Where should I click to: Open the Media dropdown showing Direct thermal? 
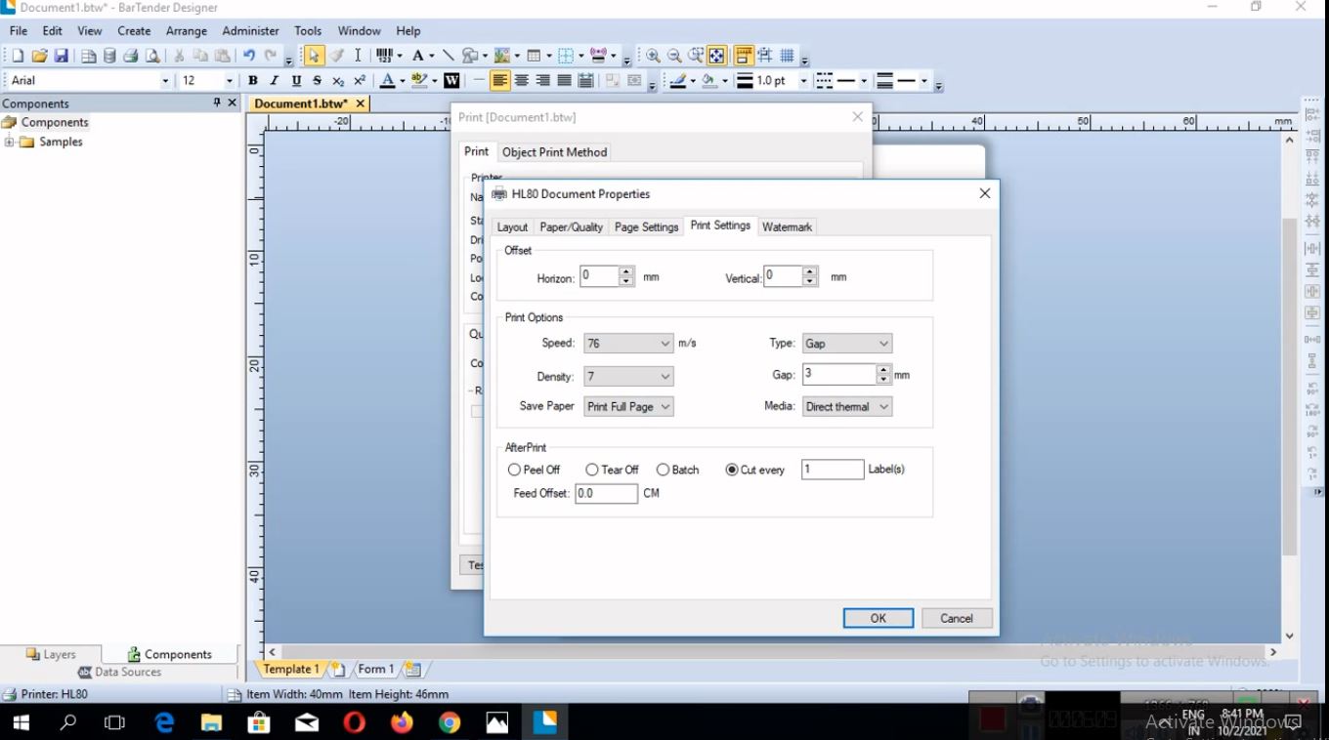tap(846, 406)
